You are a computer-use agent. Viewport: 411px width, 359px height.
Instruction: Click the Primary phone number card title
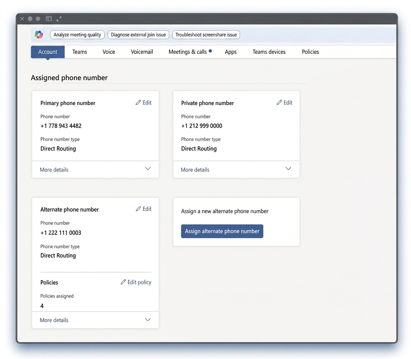tap(68, 103)
